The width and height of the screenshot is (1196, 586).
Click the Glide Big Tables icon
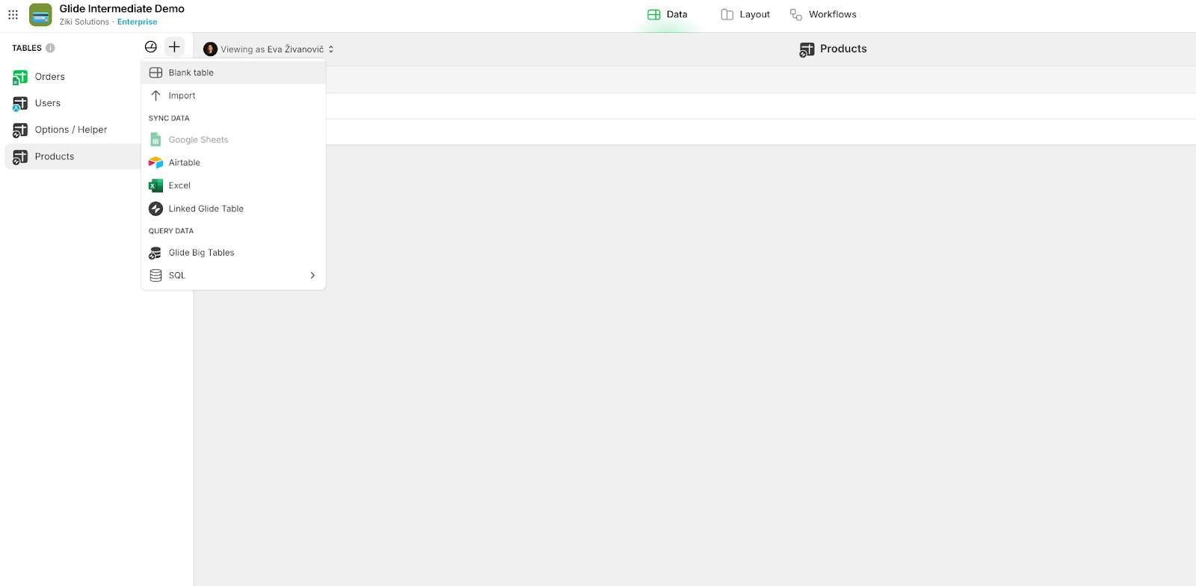155,253
